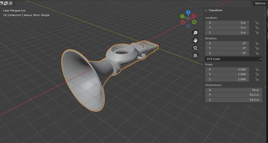Click the negative Z blue gizmo circle

coord(188,26)
